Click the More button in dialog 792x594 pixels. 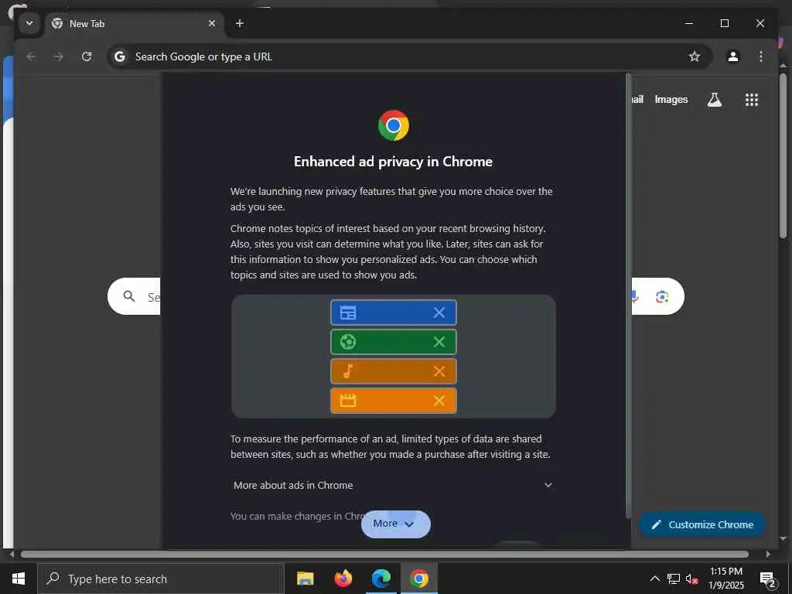(395, 524)
